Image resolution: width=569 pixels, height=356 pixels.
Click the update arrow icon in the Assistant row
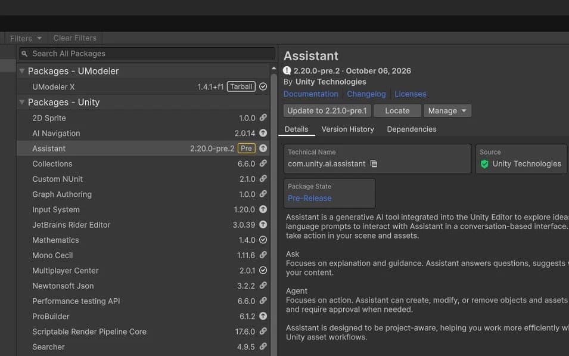point(263,148)
